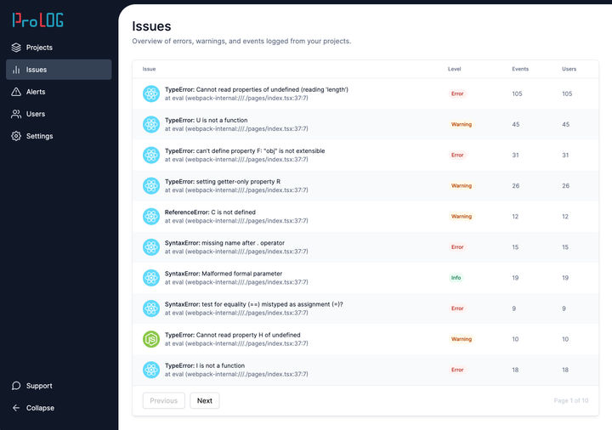Image resolution: width=612 pixels, height=430 pixels.
Task: Click the Node.js icon for TypeError property H
Action: tap(151, 339)
